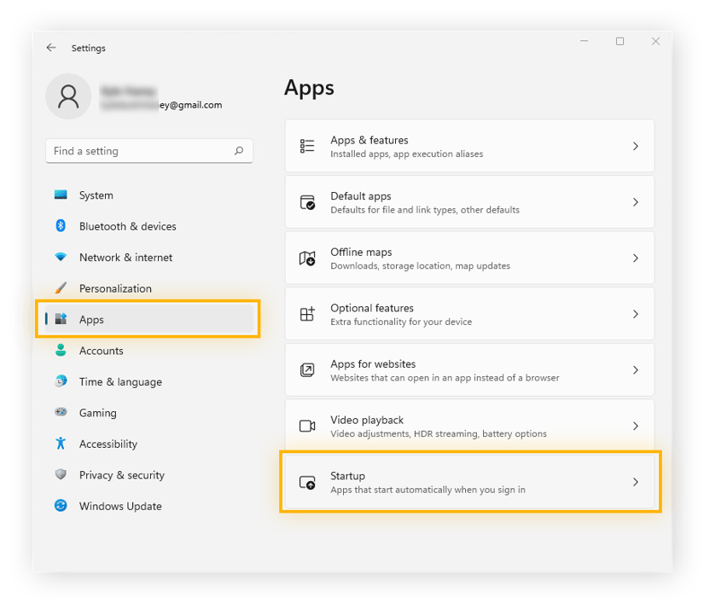
Task: Open Apps for websites settings
Action: click(469, 369)
